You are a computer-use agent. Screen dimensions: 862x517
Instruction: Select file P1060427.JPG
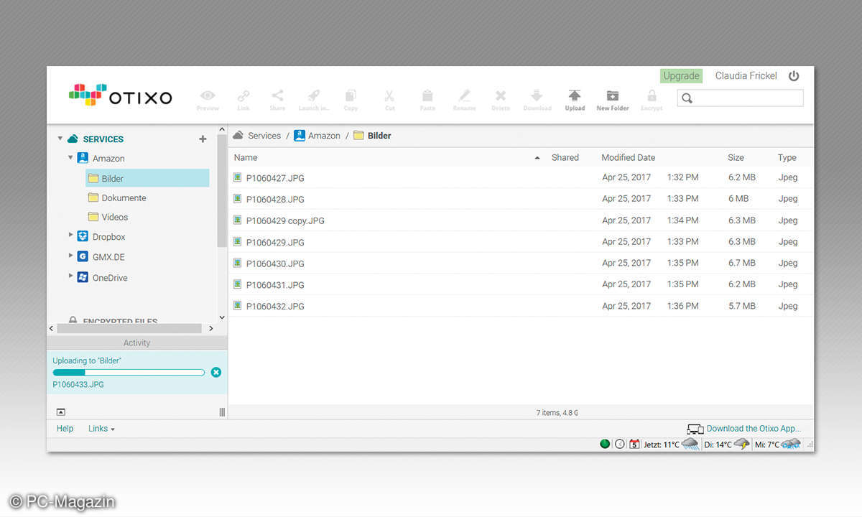275,178
